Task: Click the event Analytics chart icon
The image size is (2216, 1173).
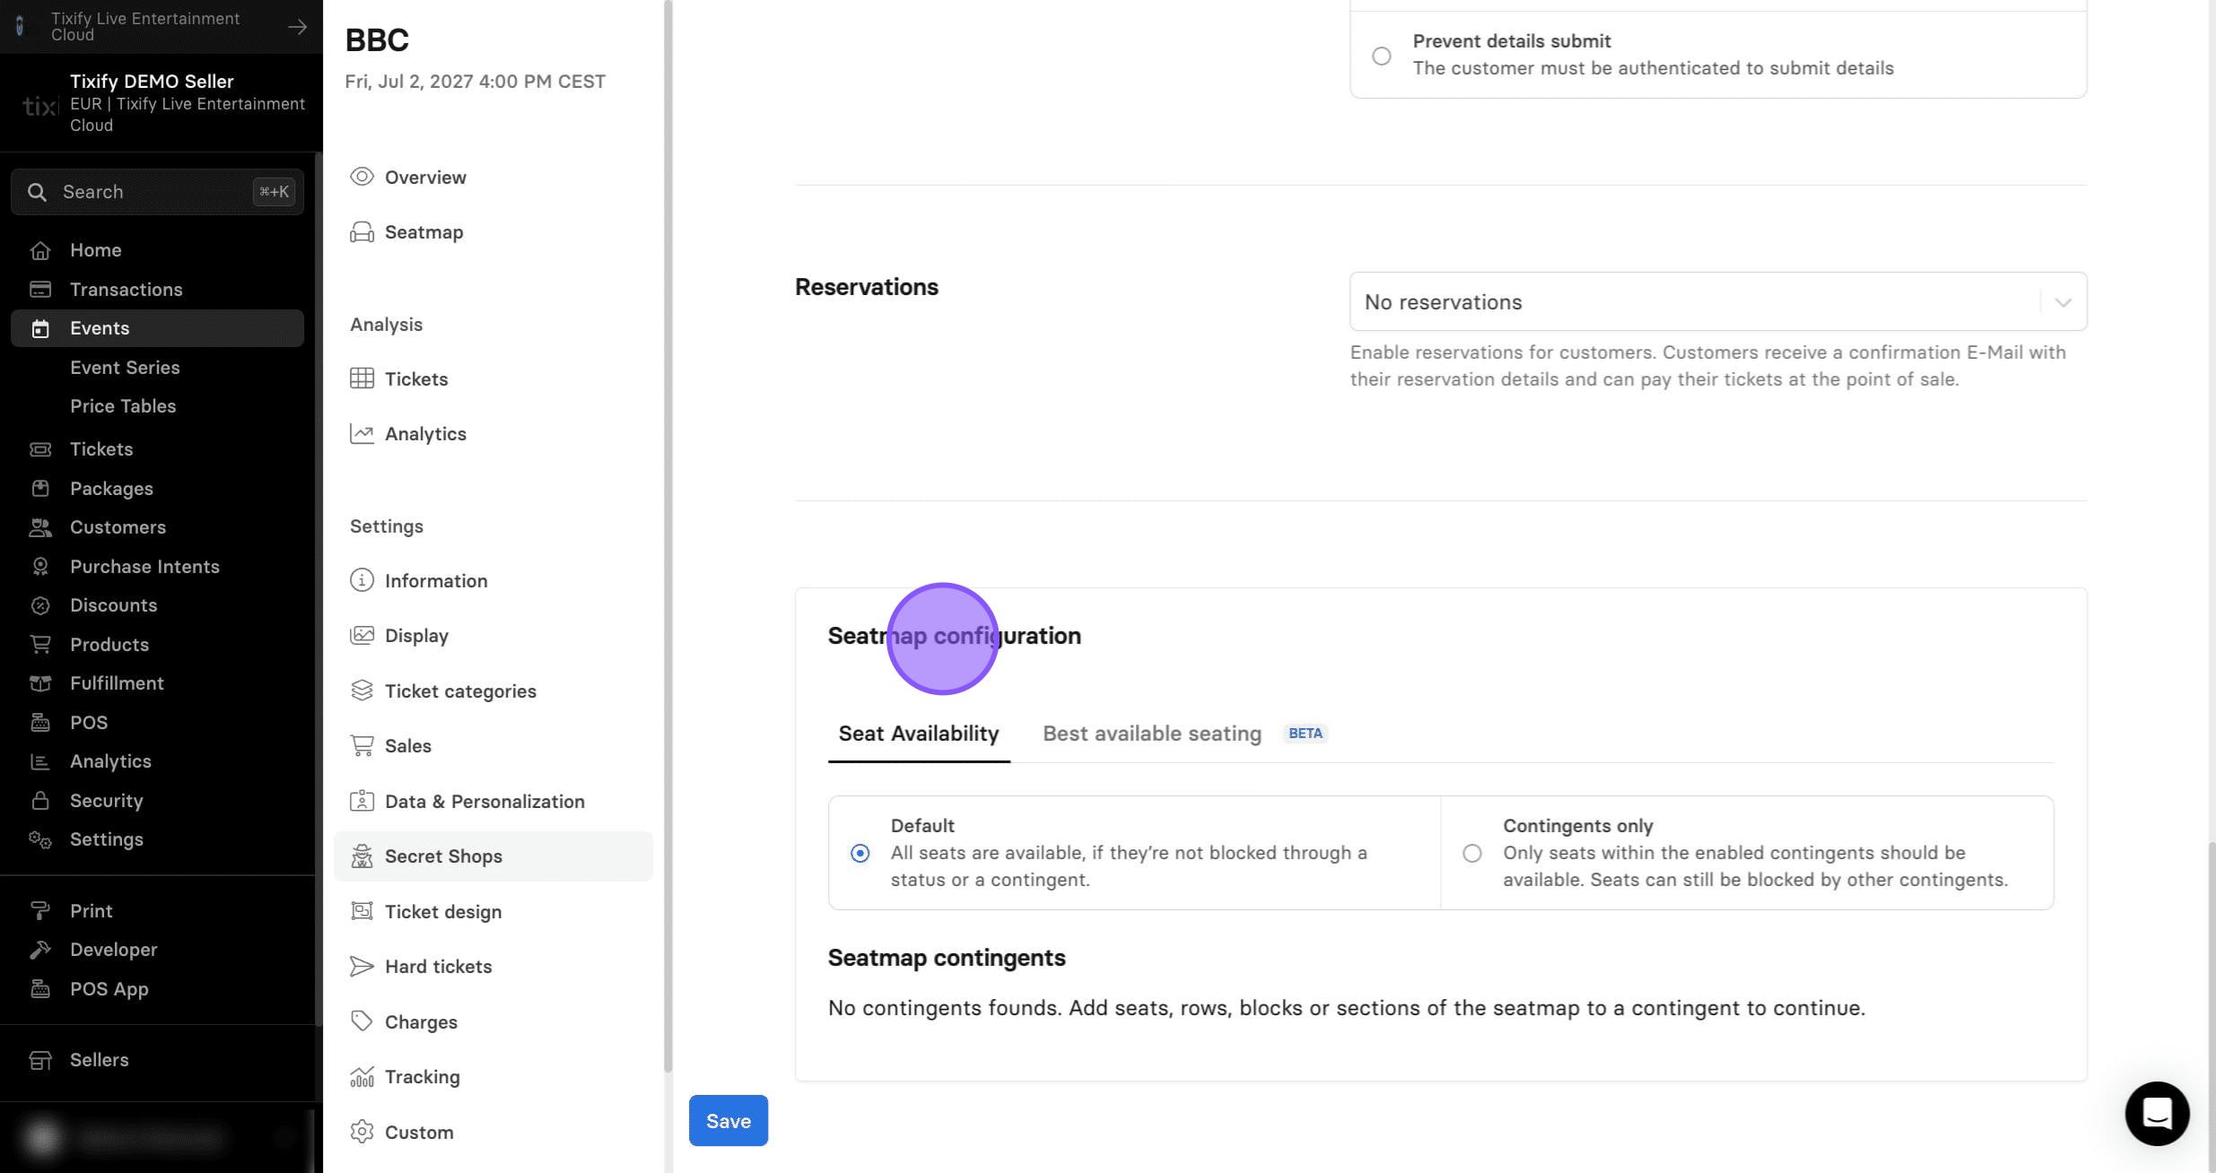Action: pos(362,434)
